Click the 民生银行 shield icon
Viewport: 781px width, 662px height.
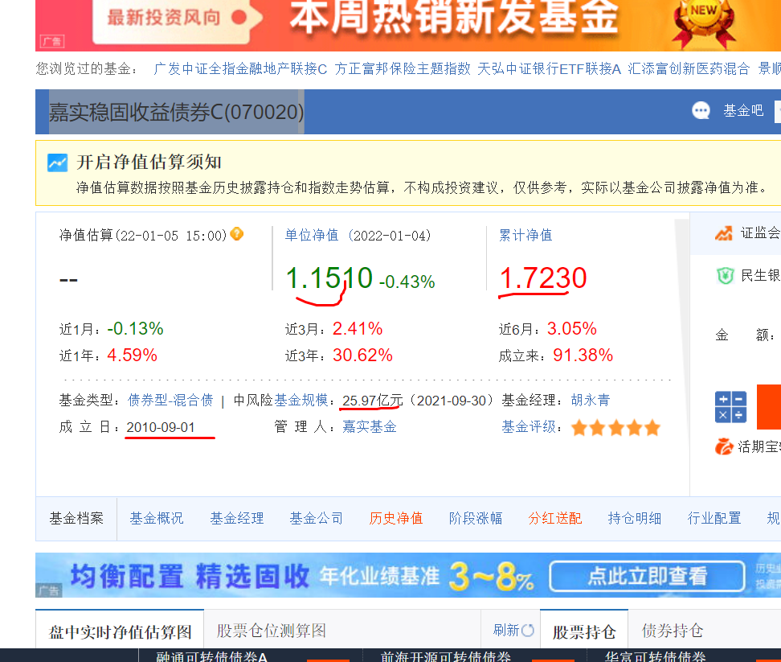coord(726,275)
